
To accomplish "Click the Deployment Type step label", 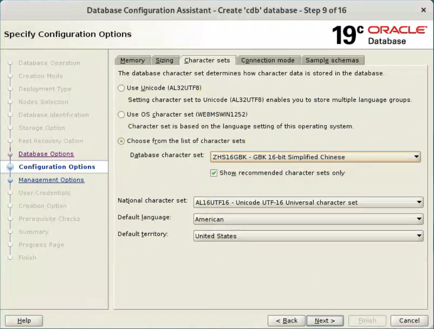I will (x=45, y=89).
